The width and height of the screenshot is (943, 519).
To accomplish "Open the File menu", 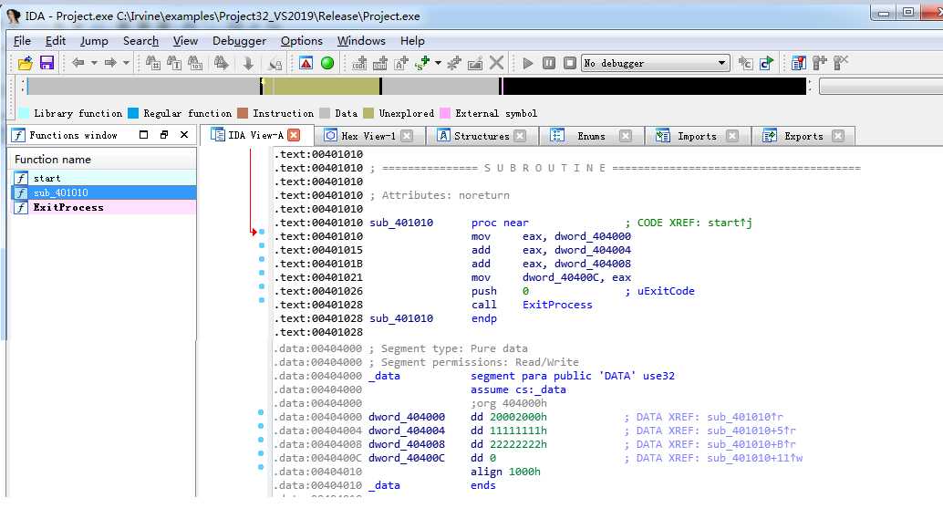I will click(22, 41).
